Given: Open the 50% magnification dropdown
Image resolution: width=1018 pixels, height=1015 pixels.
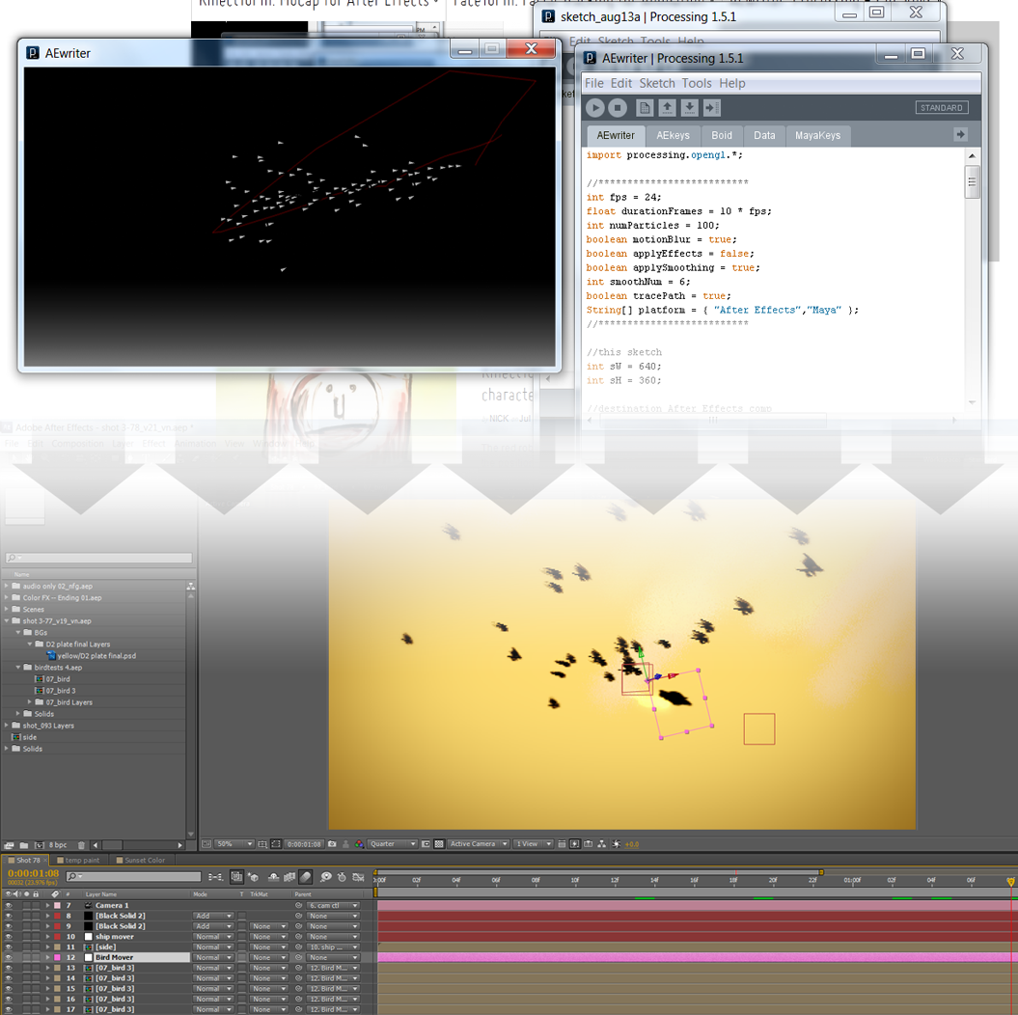Looking at the screenshot, I should click(234, 843).
